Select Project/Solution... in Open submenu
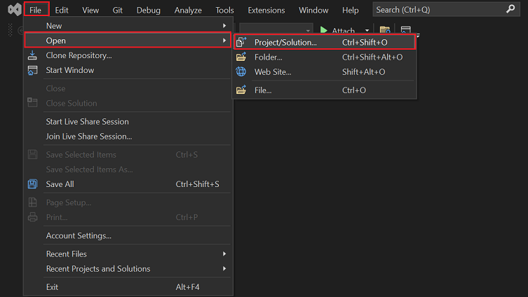 325,42
